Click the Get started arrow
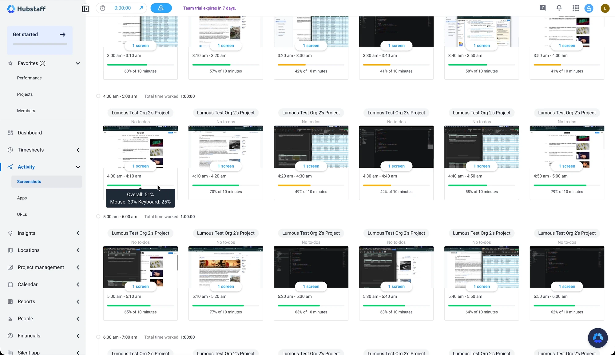The image size is (615, 355). point(62,34)
